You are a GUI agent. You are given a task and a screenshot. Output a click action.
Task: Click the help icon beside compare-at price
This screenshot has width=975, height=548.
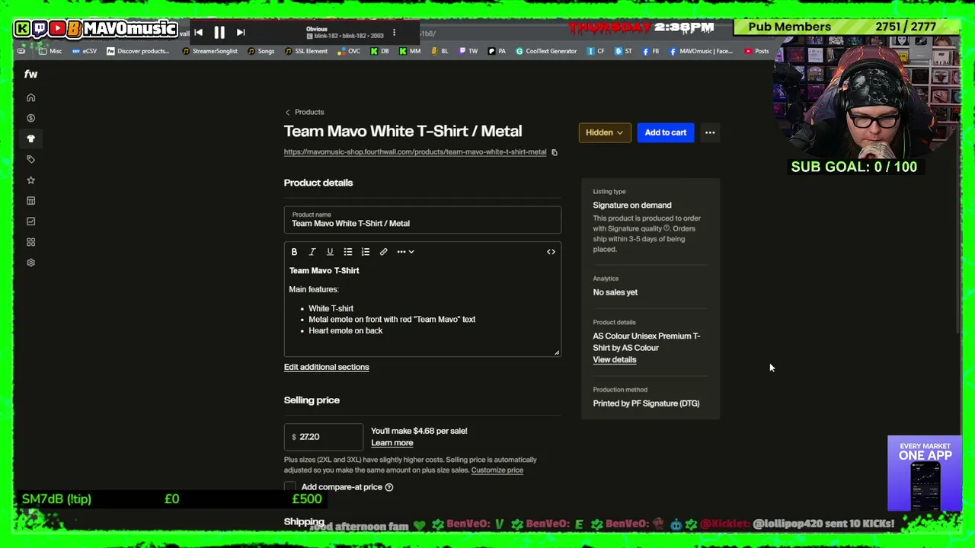389,487
